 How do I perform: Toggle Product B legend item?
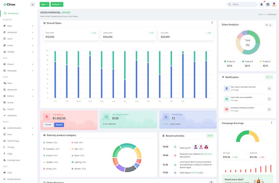(247, 61)
